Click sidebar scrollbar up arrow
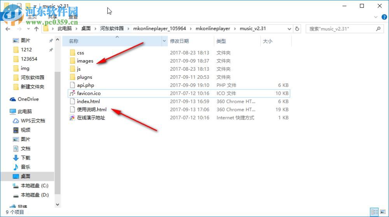389x217 pixels. click(58, 40)
